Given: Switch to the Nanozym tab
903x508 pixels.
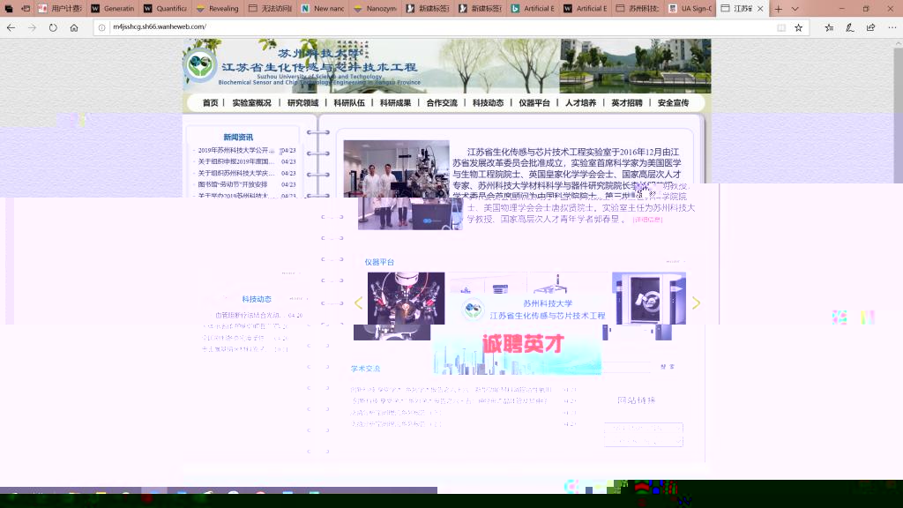Looking at the screenshot, I should pos(375,9).
